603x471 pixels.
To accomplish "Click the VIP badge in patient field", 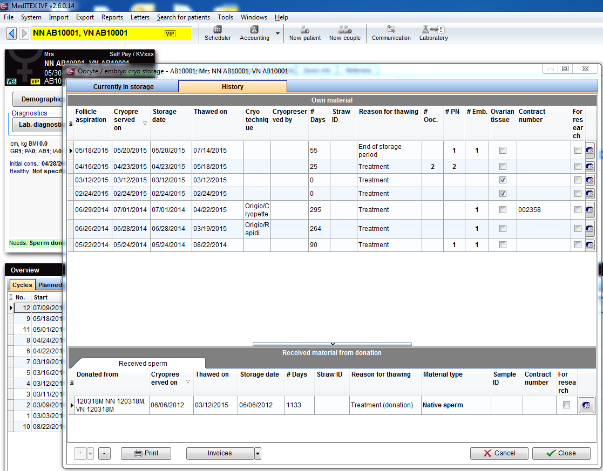I will pyautogui.click(x=170, y=33).
